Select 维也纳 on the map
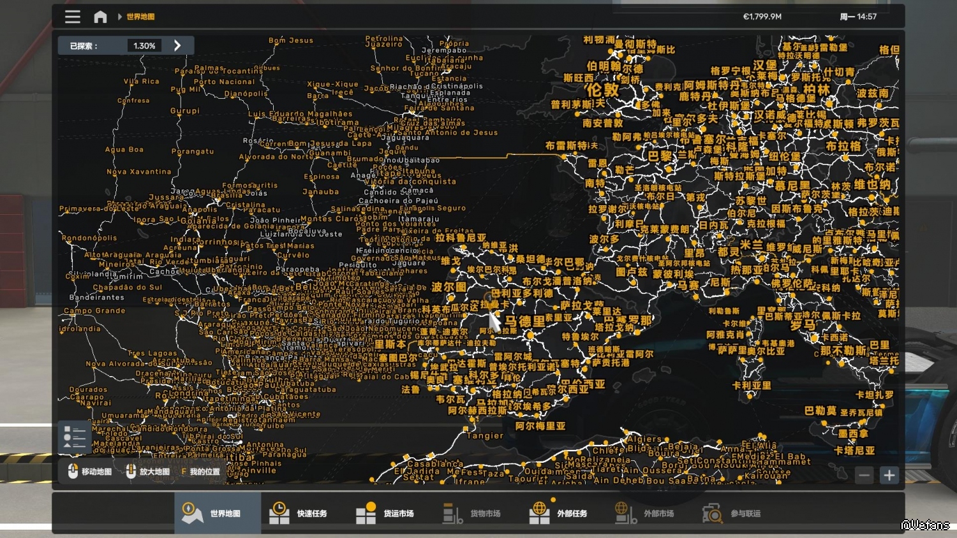 tap(872, 185)
